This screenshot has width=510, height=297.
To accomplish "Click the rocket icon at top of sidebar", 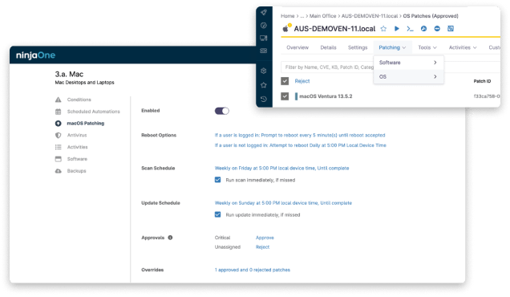I will coord(264,12).
